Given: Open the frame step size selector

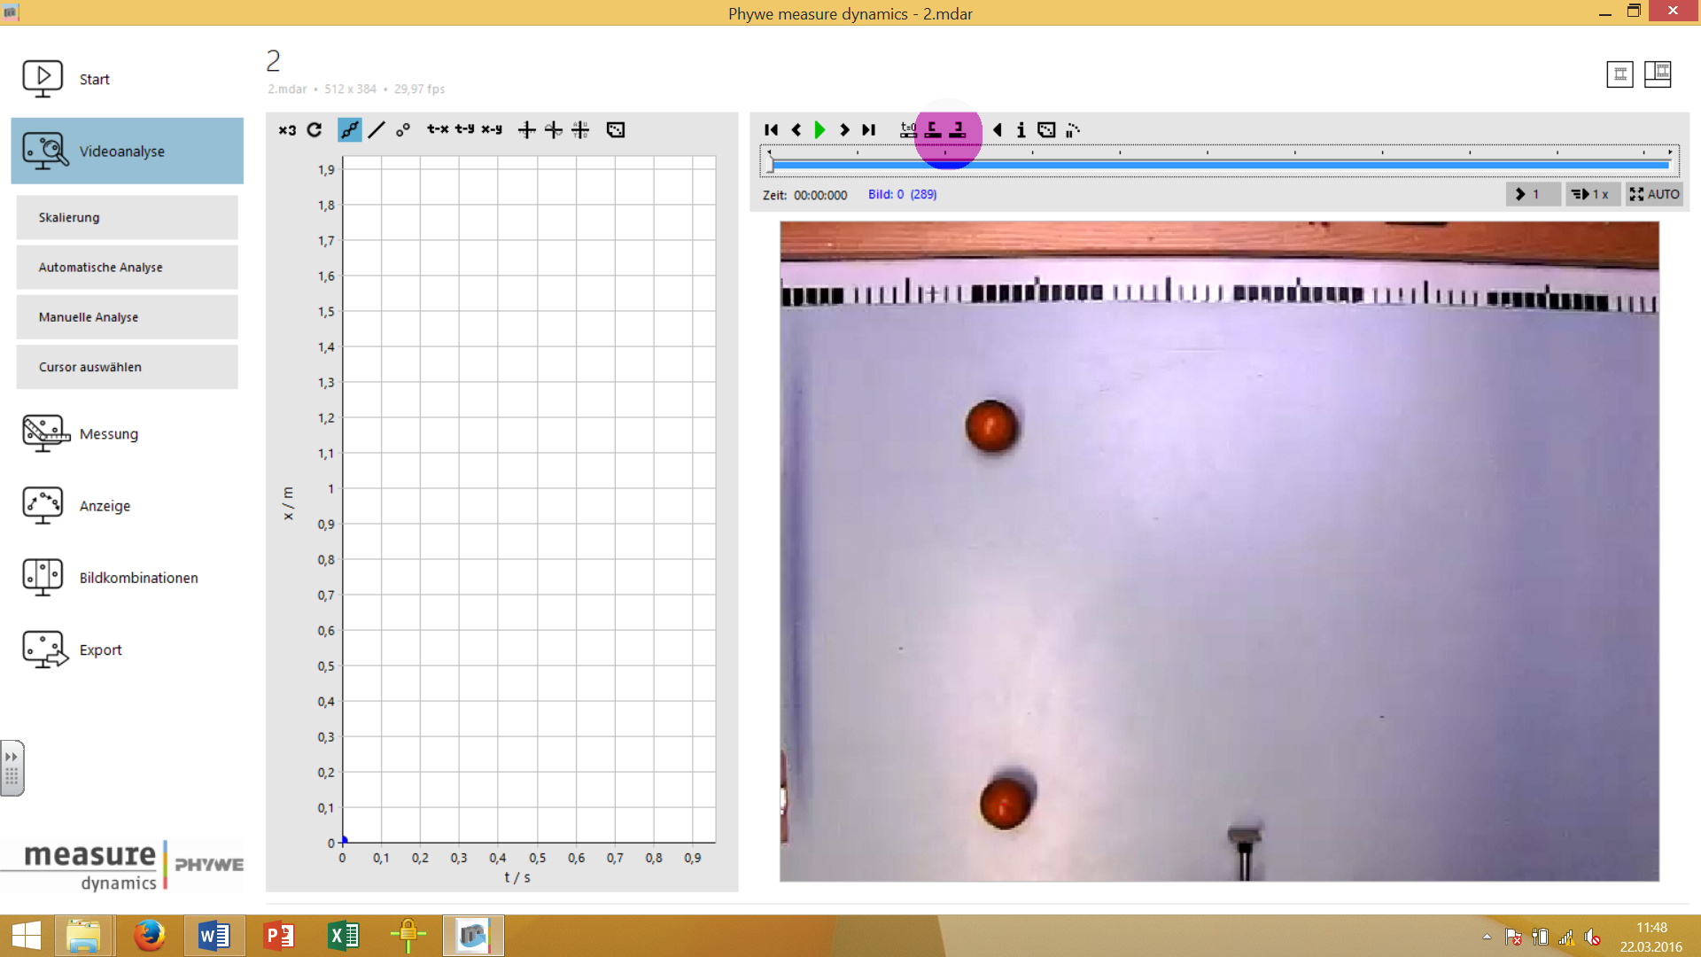Looking at the screenshot, I should point(1531,194).
